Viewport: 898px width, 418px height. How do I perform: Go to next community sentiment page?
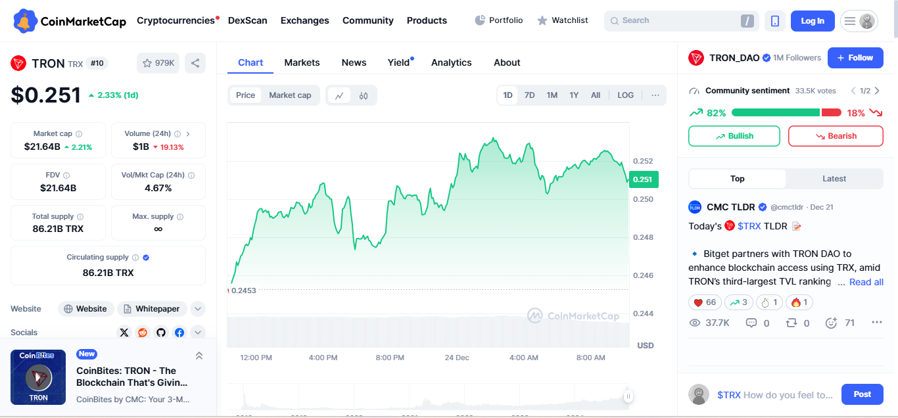[878, 91]
